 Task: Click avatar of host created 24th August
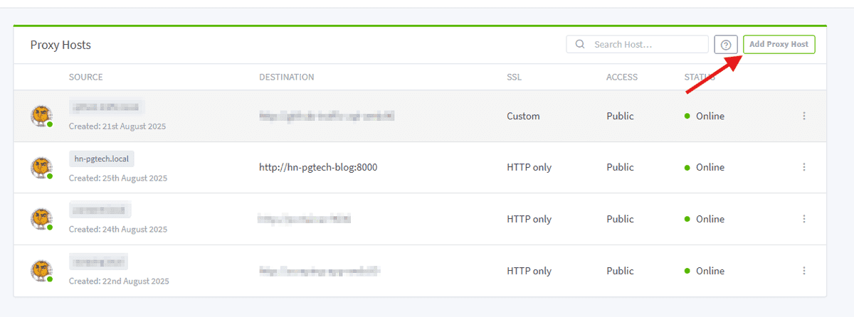coord(41,219)
